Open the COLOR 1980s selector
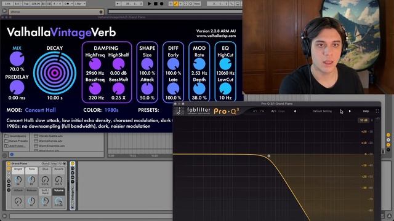The width and height of the screenshot is (394, 221). (111, 110)
